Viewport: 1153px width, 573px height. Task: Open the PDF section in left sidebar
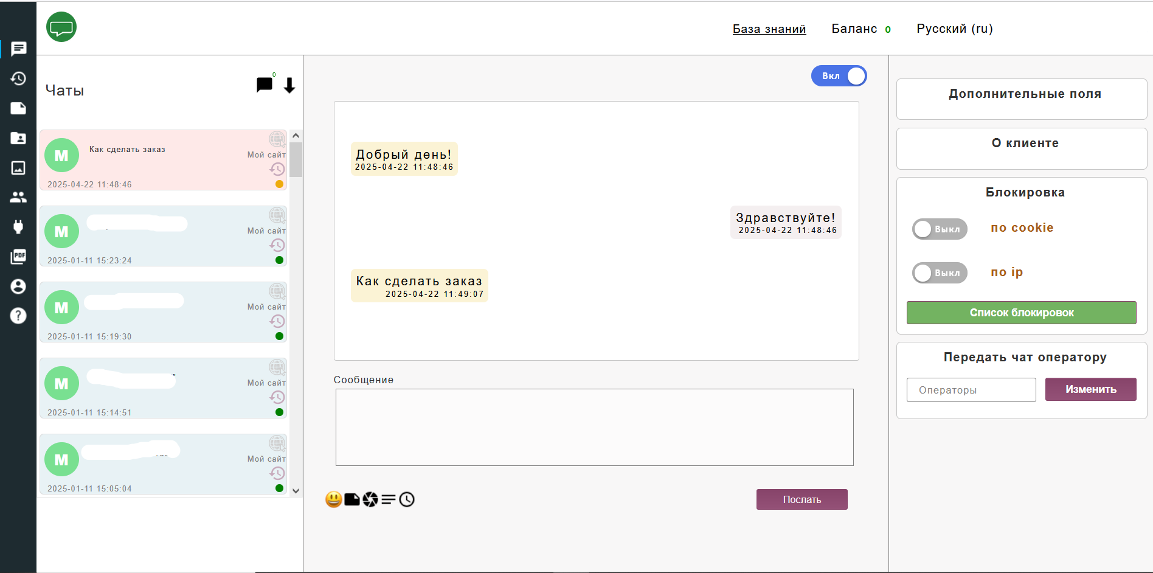18,256
